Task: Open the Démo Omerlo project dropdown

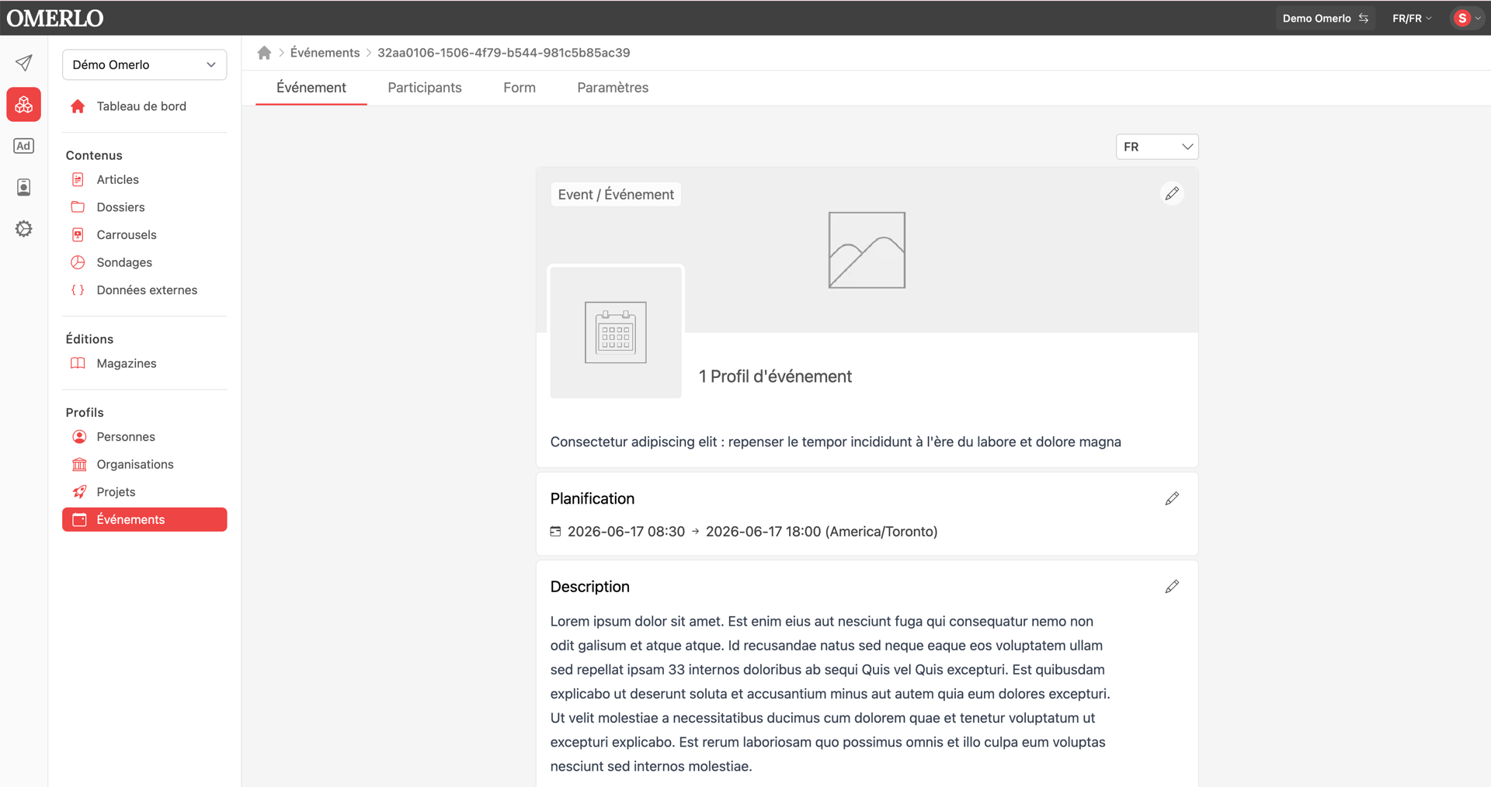Action: [x=144, y=64]
